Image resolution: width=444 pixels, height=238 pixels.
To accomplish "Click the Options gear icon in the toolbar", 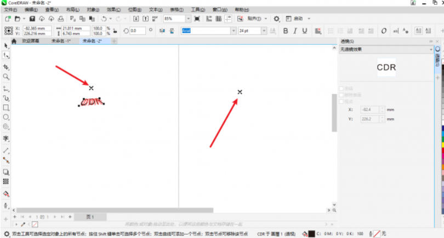I will point(276,19).
